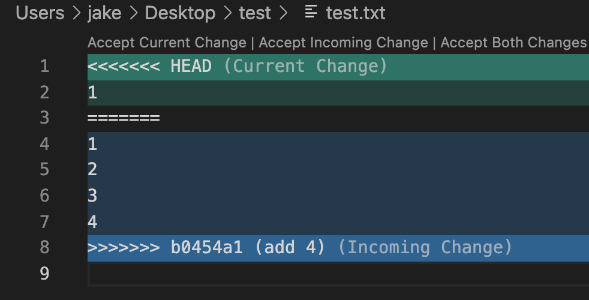Click line number 3 in the gutter

(x=45, y=118)
